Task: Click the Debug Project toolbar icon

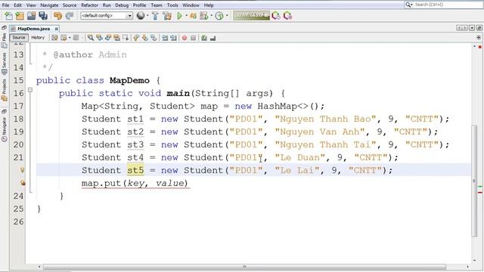Action: tap(193, 16)
